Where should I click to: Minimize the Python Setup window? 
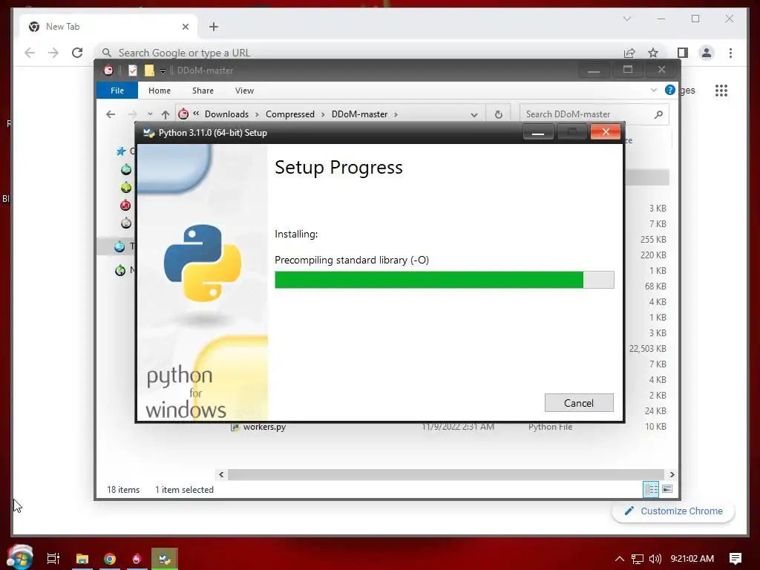pyautogui.click(x=538, y=132)
